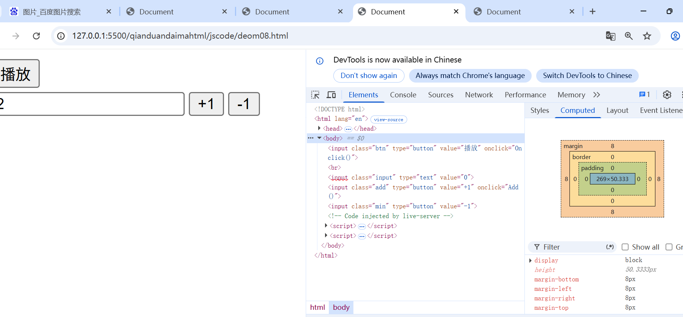Viewport: 683px width, 317px height.
Task: Expand the display computed property
Action: tap(531, 260)
